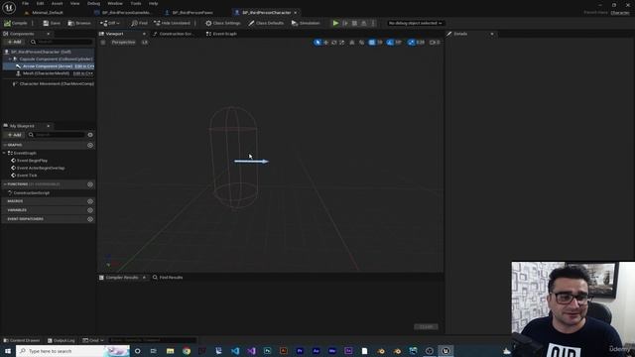Open the Window menu
This screenshot has width=635, height=357.
pos(115,3)
